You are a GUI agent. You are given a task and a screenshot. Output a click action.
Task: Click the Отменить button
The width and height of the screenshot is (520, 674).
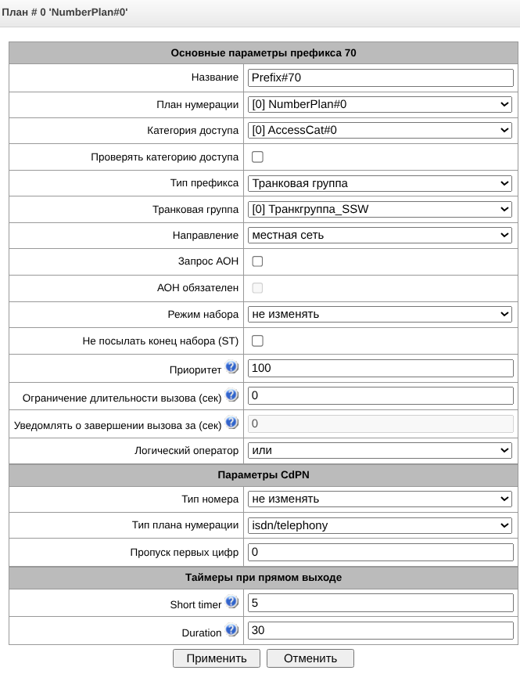coord(310,658)
